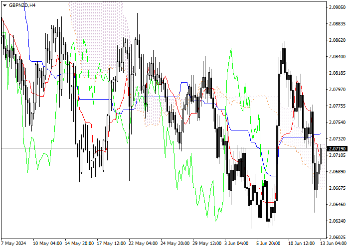Click the 2.06460 price scale label
This screenshot has height=249, width=349.
pyautogui.click(x=337, y=205)
